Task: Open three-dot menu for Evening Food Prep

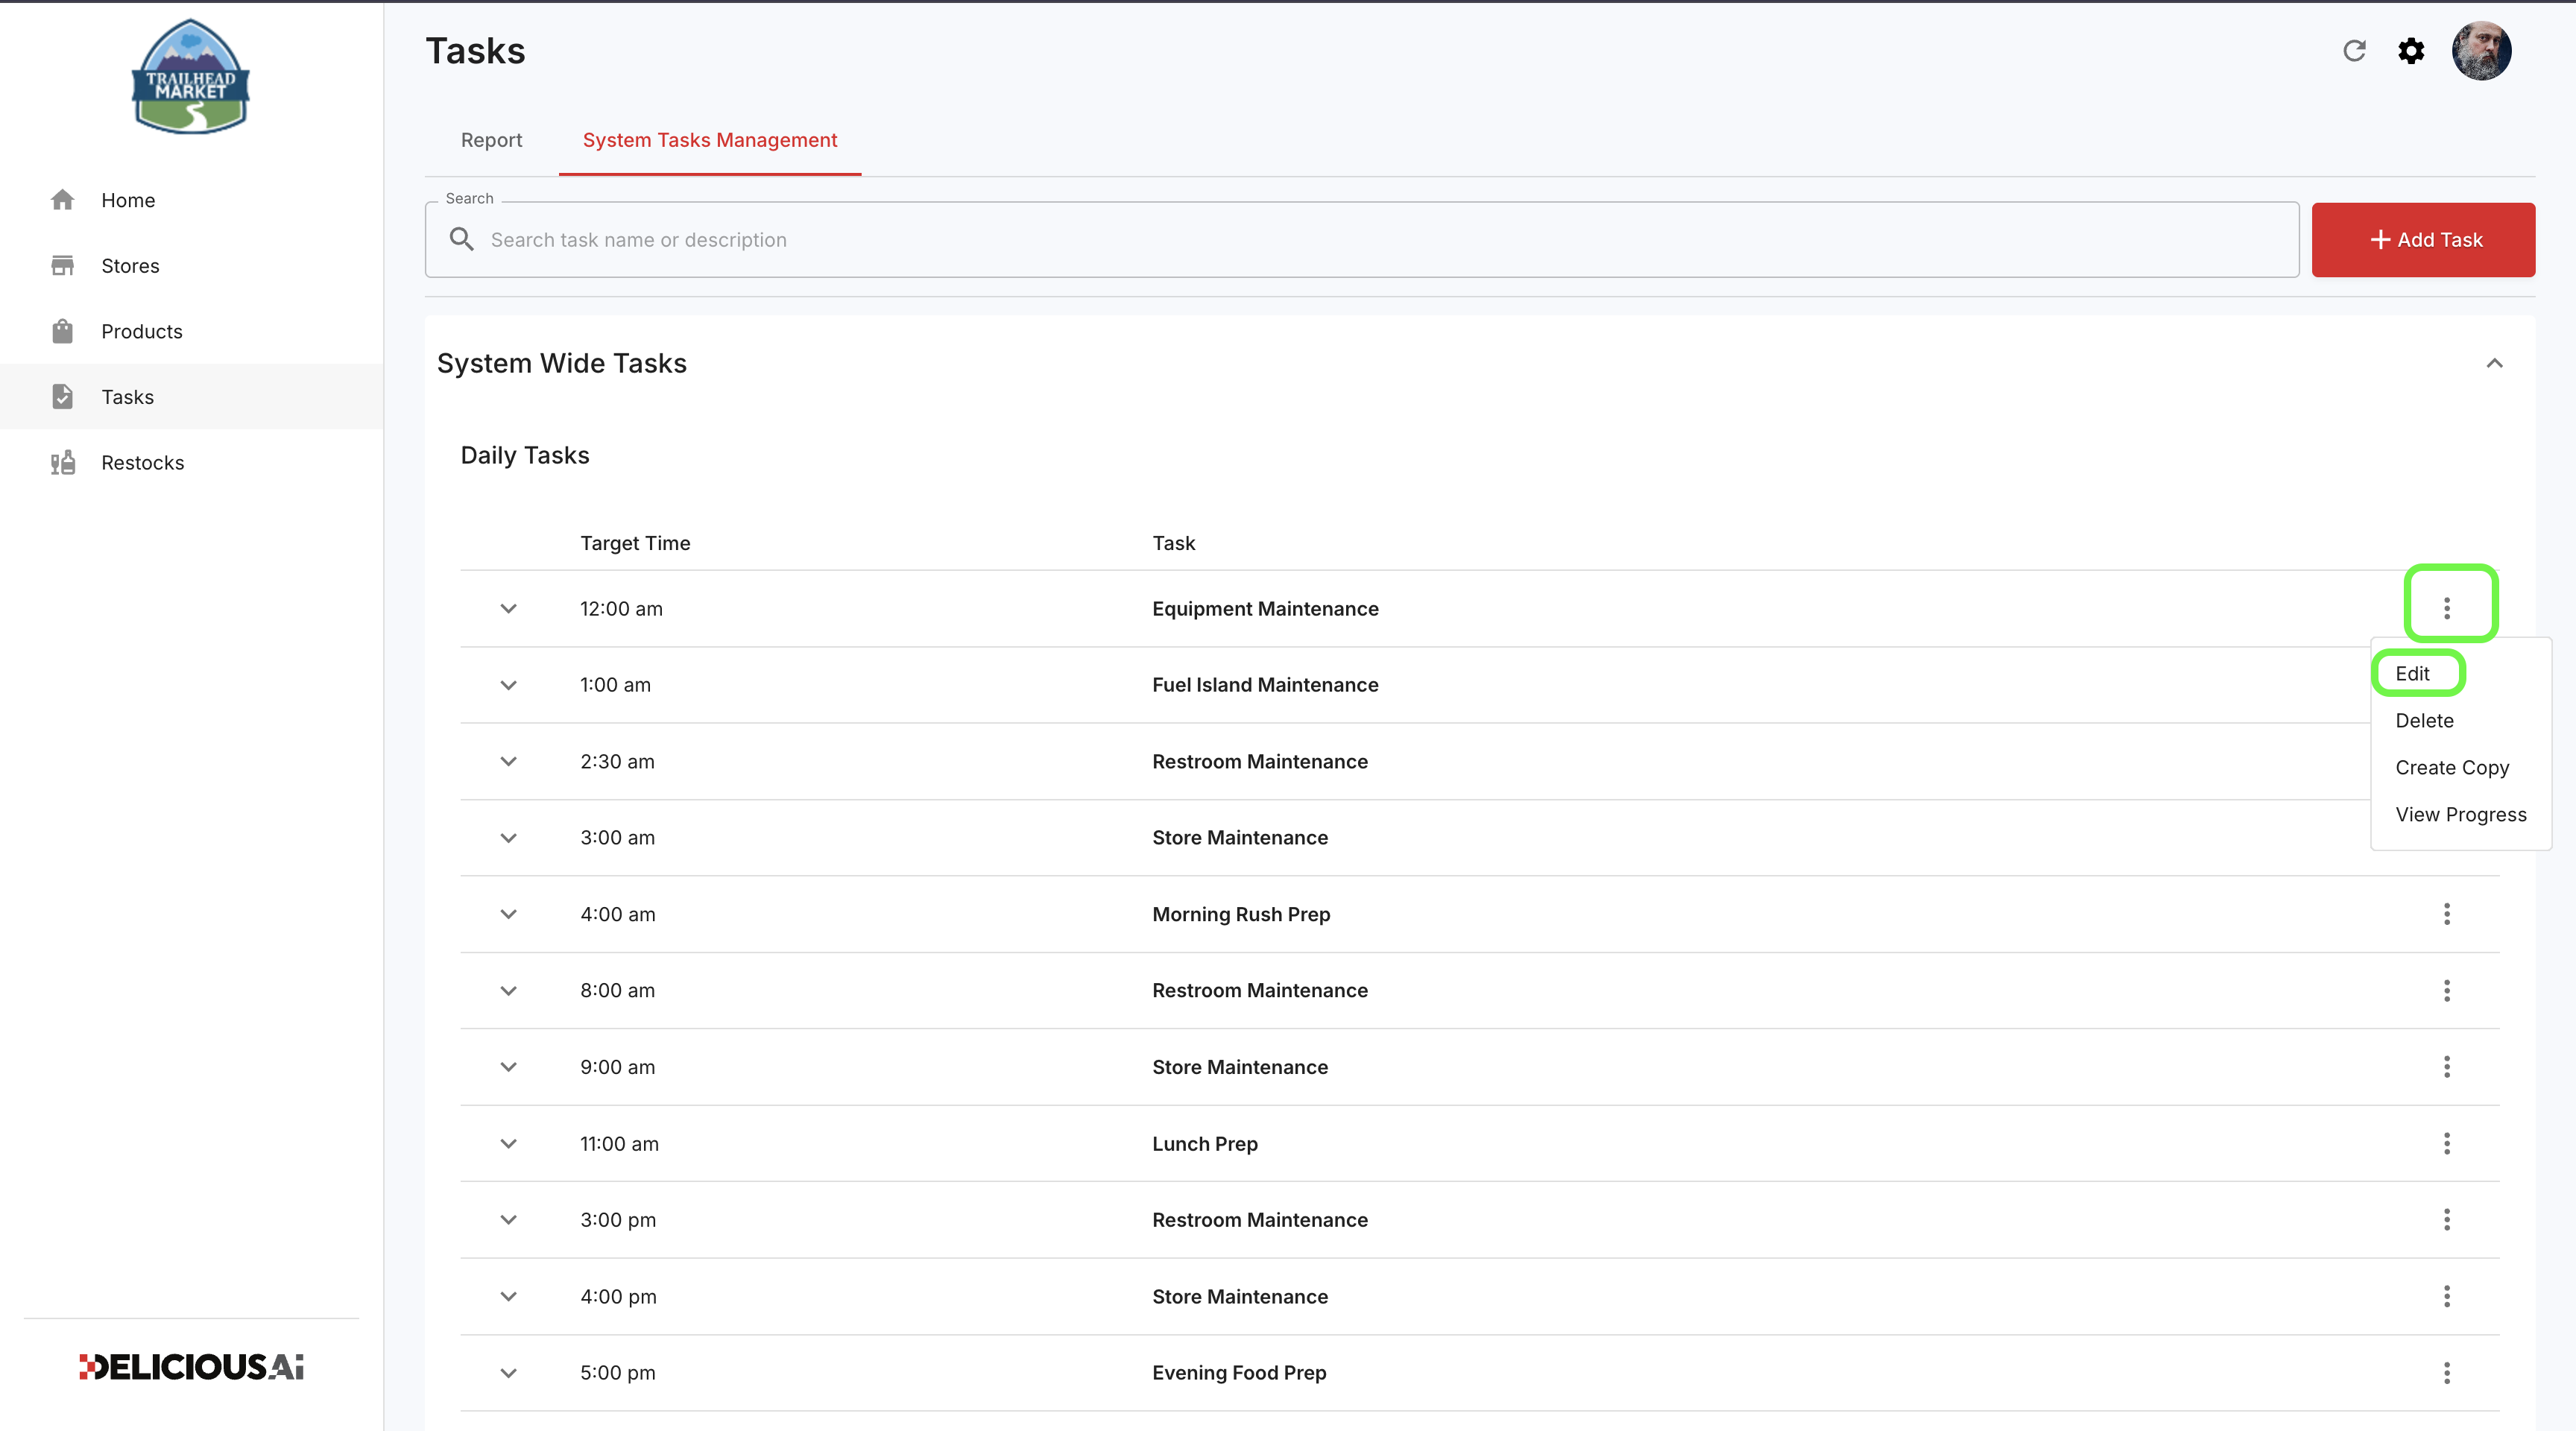Action: pyautogui.click(x=2447, y=1372)
